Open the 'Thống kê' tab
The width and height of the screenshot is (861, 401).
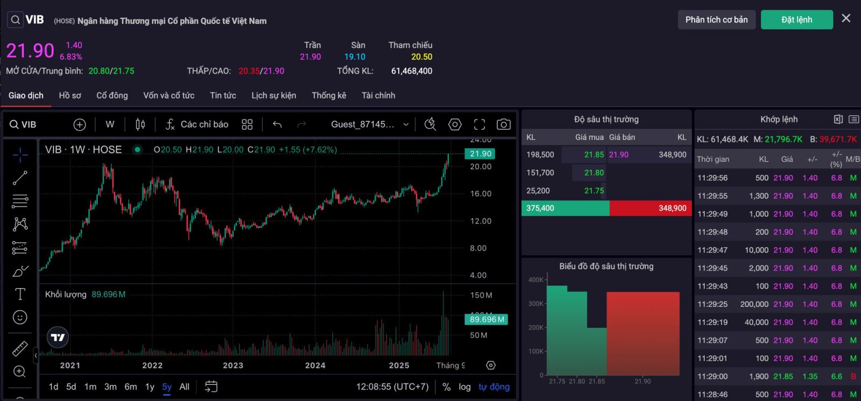[x=329, y=95]
